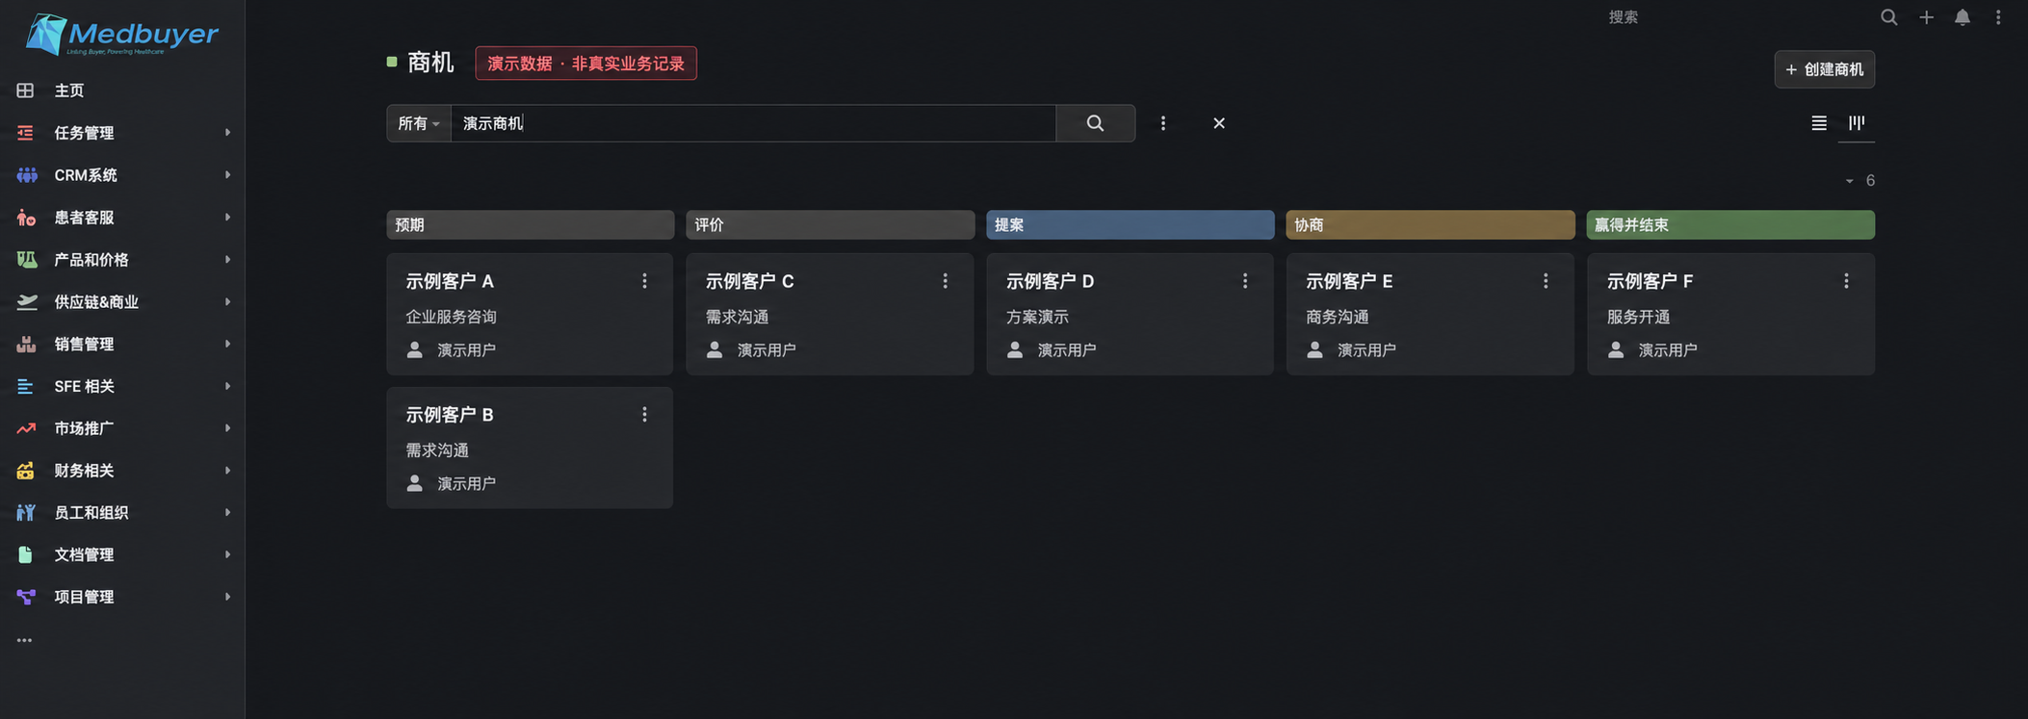
Task: Click the global search magnifier icon
Action: [x=1888, y=17]
